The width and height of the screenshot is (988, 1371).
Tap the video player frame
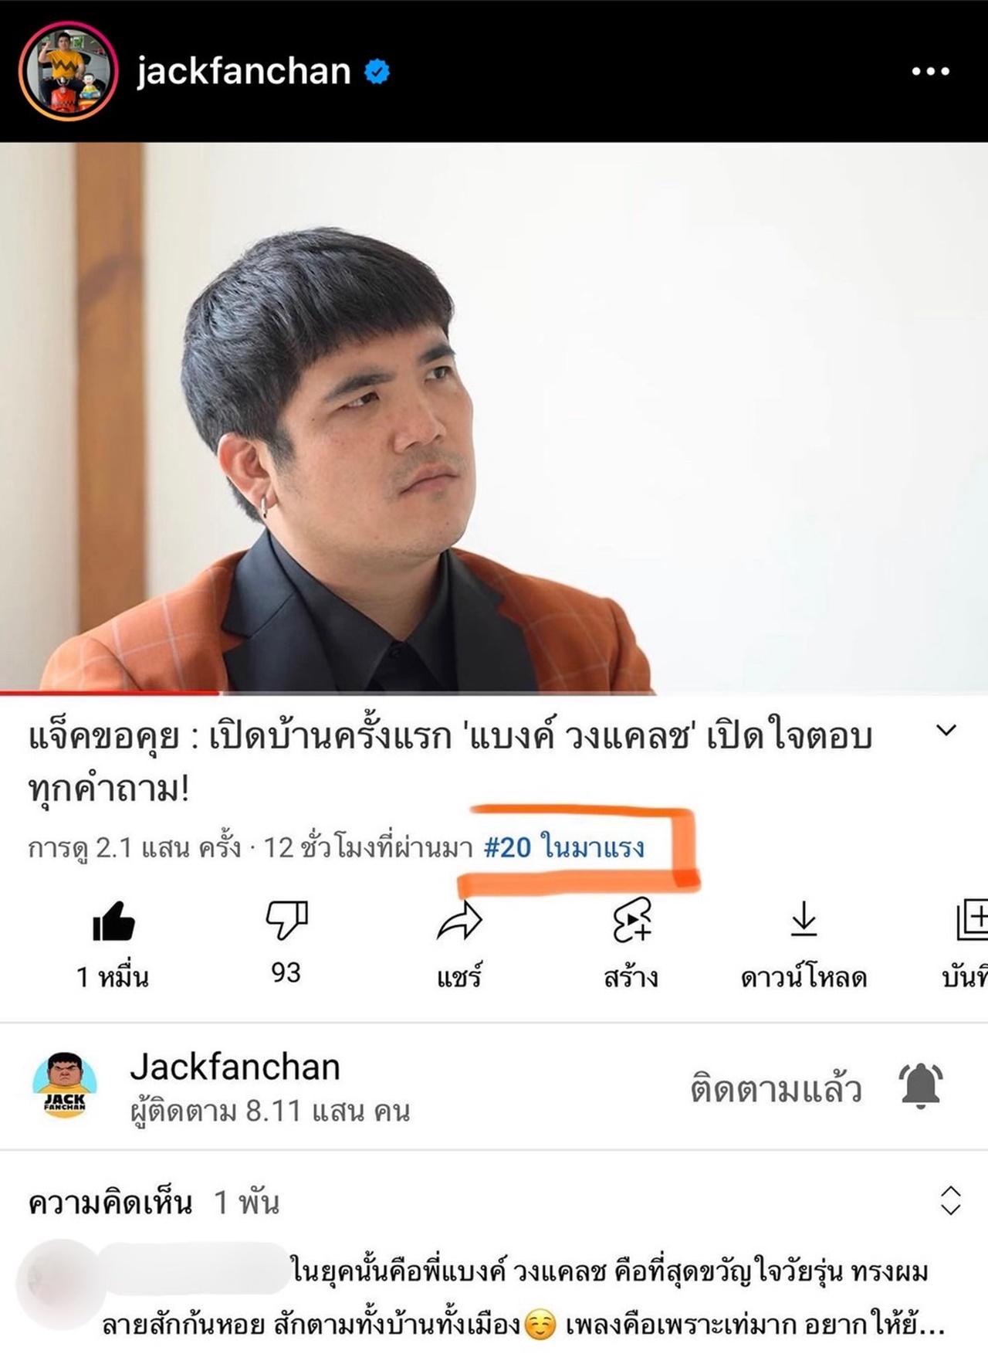coord(494,417)
